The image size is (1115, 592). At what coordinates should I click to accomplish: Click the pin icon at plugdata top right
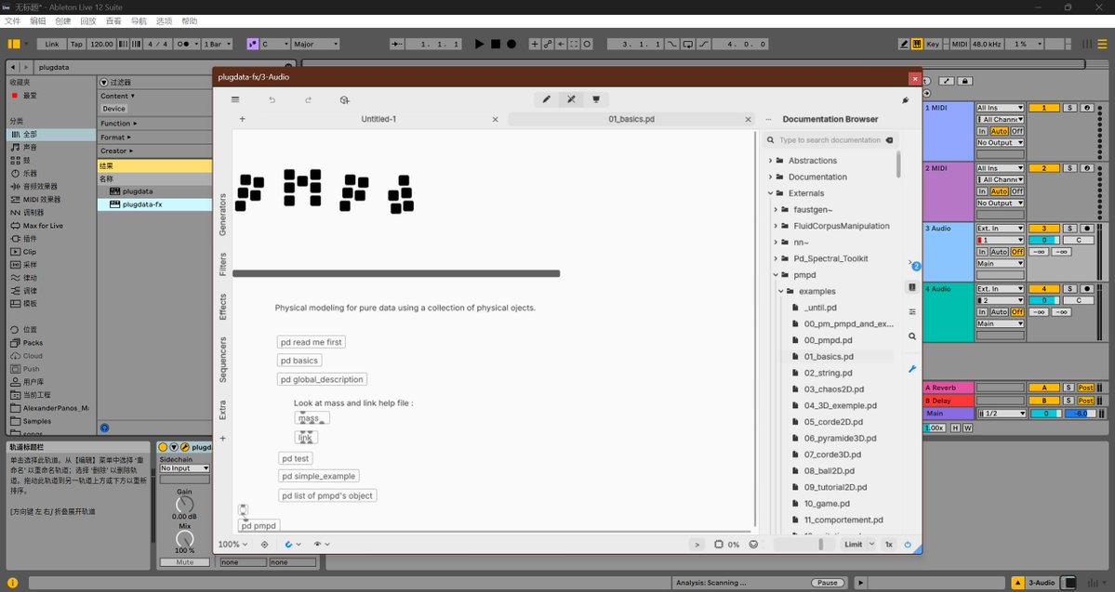click(x=905, y=100)
